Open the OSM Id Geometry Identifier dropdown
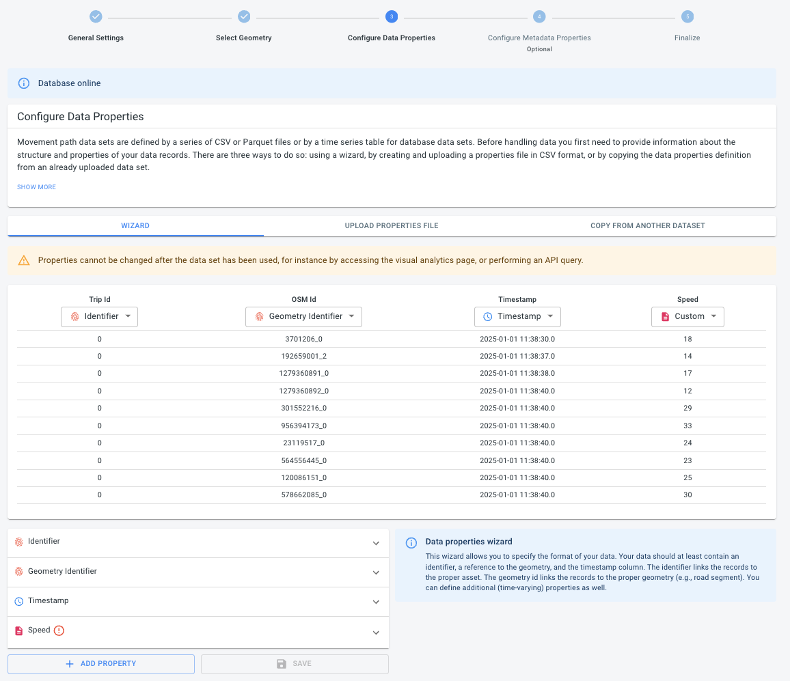This screenshot has height=681, width=790. 303,316
